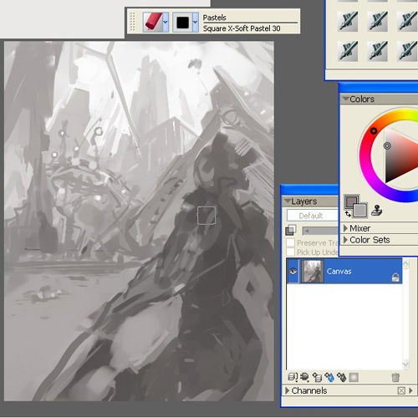Click the Square X-Soft Pastel 30 variant name
The width and height of the screenshot is (418, 418).
click(242, 28)
